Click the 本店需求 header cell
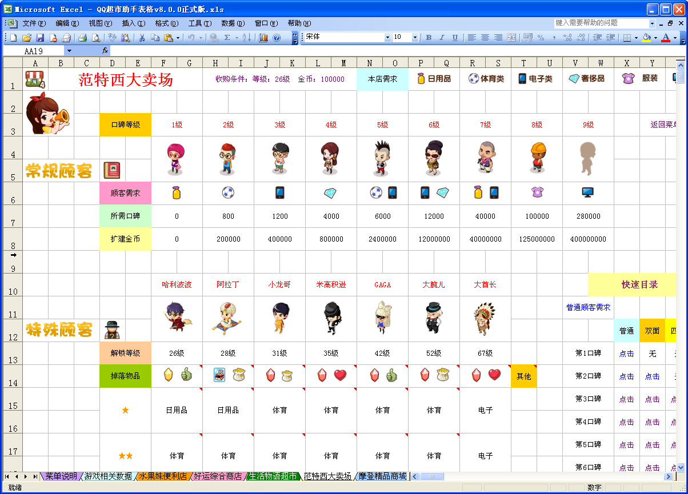Image resolution: width=688 pixels, height=494 pixels. pyautogui.click(x=382, y=79)
